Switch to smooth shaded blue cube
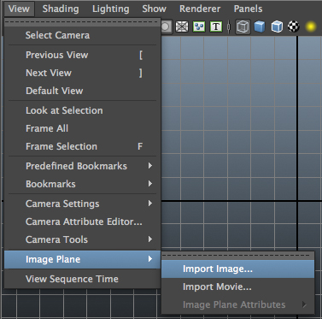 click(x=260, y=27)
